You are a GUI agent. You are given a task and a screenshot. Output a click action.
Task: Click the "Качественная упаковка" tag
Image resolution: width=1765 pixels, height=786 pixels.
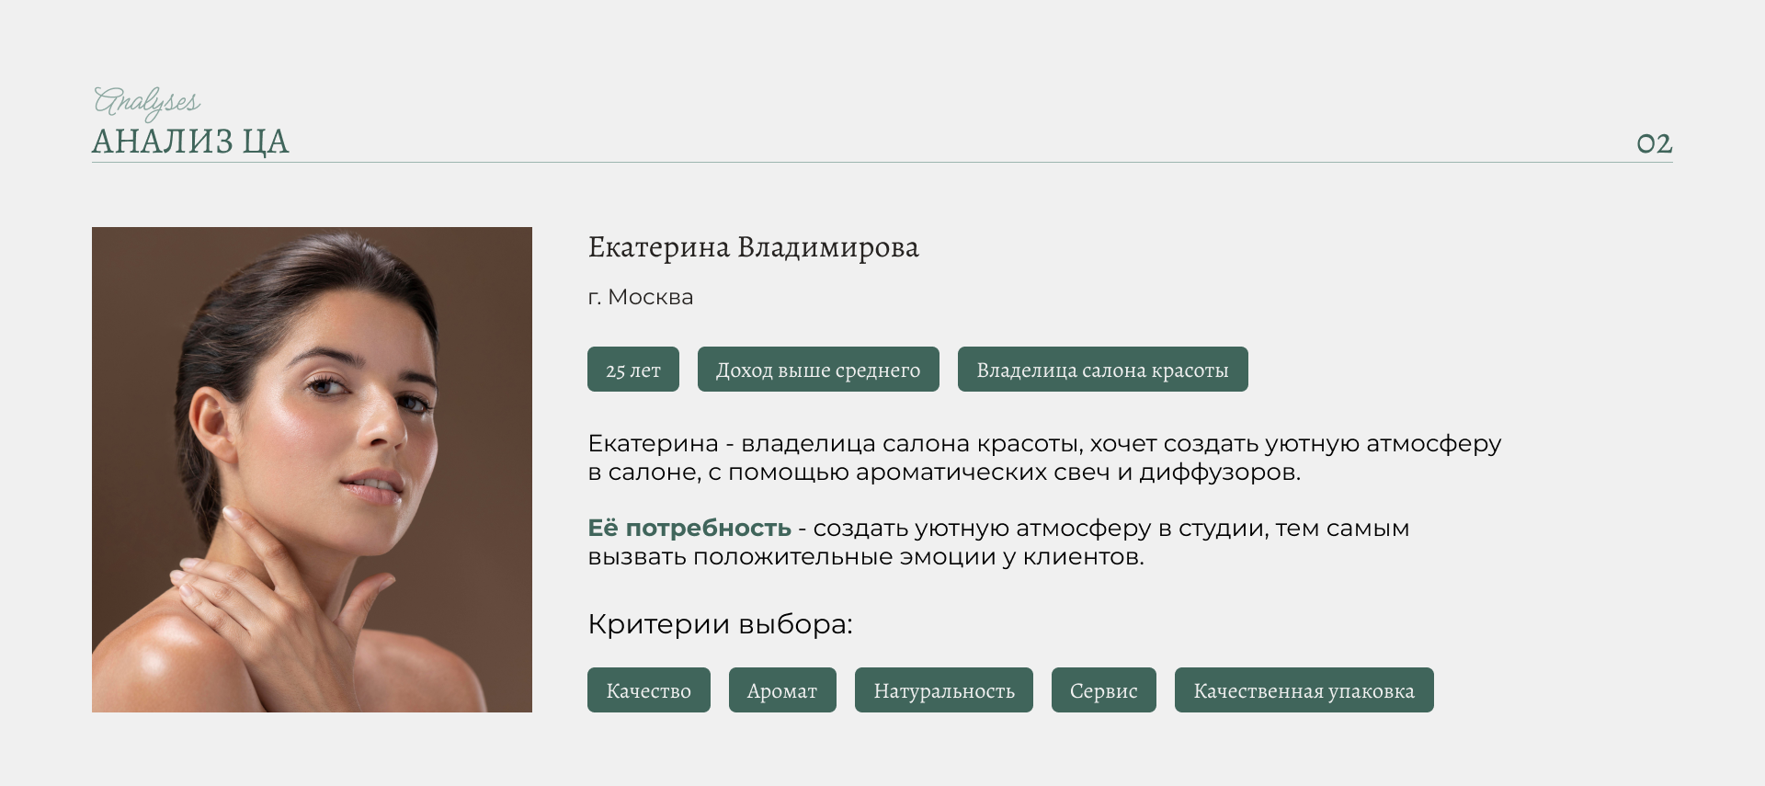pos(1304,690)
